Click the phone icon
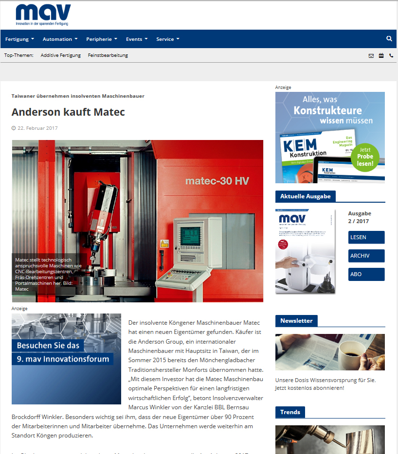The image size is (398, 454). point(391,55)
